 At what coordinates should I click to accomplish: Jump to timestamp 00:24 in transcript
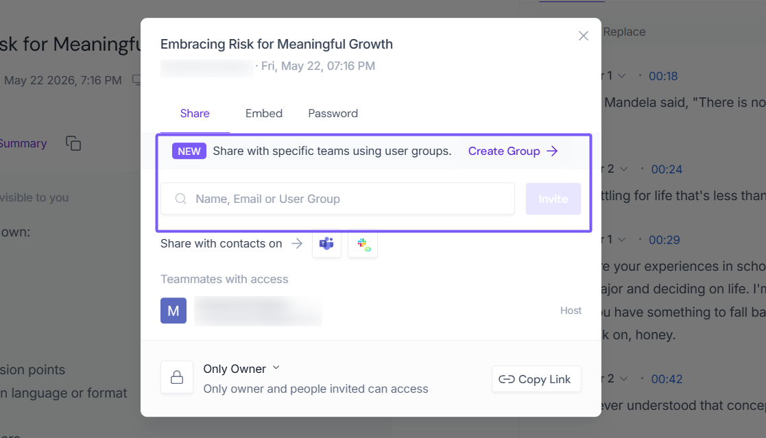pyautogui.click(x=667, y=169)
